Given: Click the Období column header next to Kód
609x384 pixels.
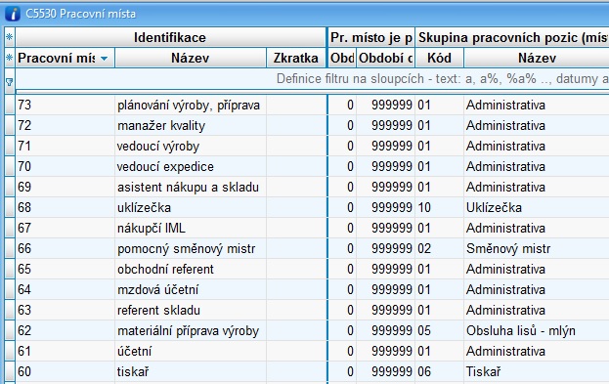Looking at the screenshot, I should click(386, 58).
